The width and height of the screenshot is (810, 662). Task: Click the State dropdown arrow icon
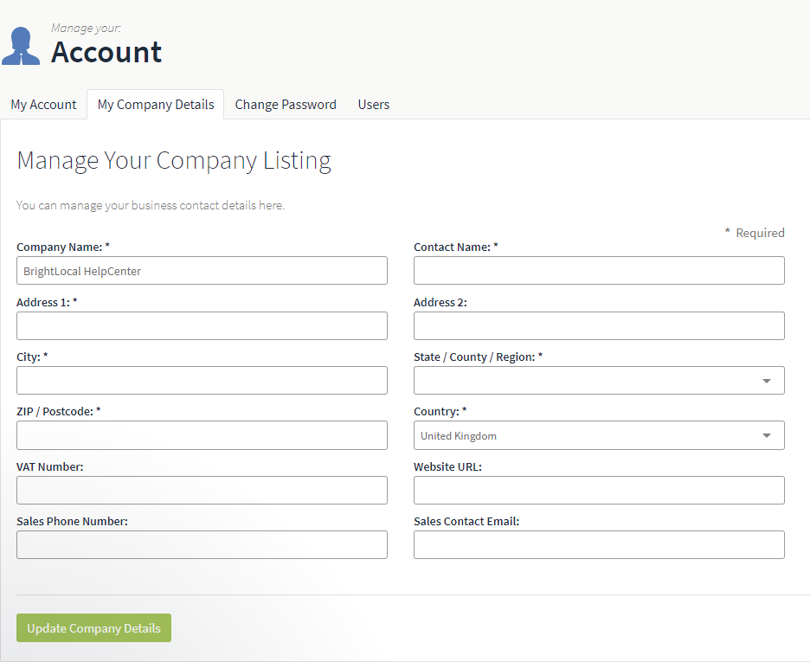point(767,381)
